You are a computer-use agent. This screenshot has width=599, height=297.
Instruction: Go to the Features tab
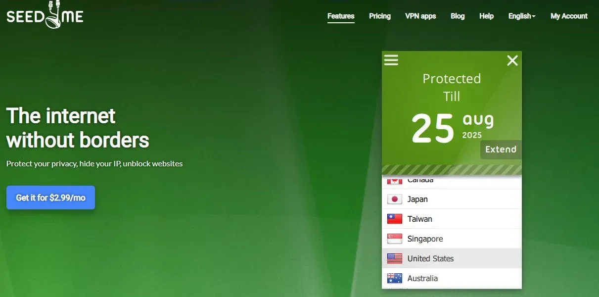point(341,16)
